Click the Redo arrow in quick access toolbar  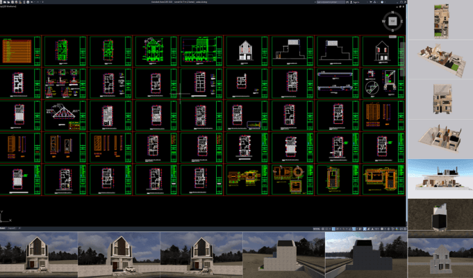(38, 2)
